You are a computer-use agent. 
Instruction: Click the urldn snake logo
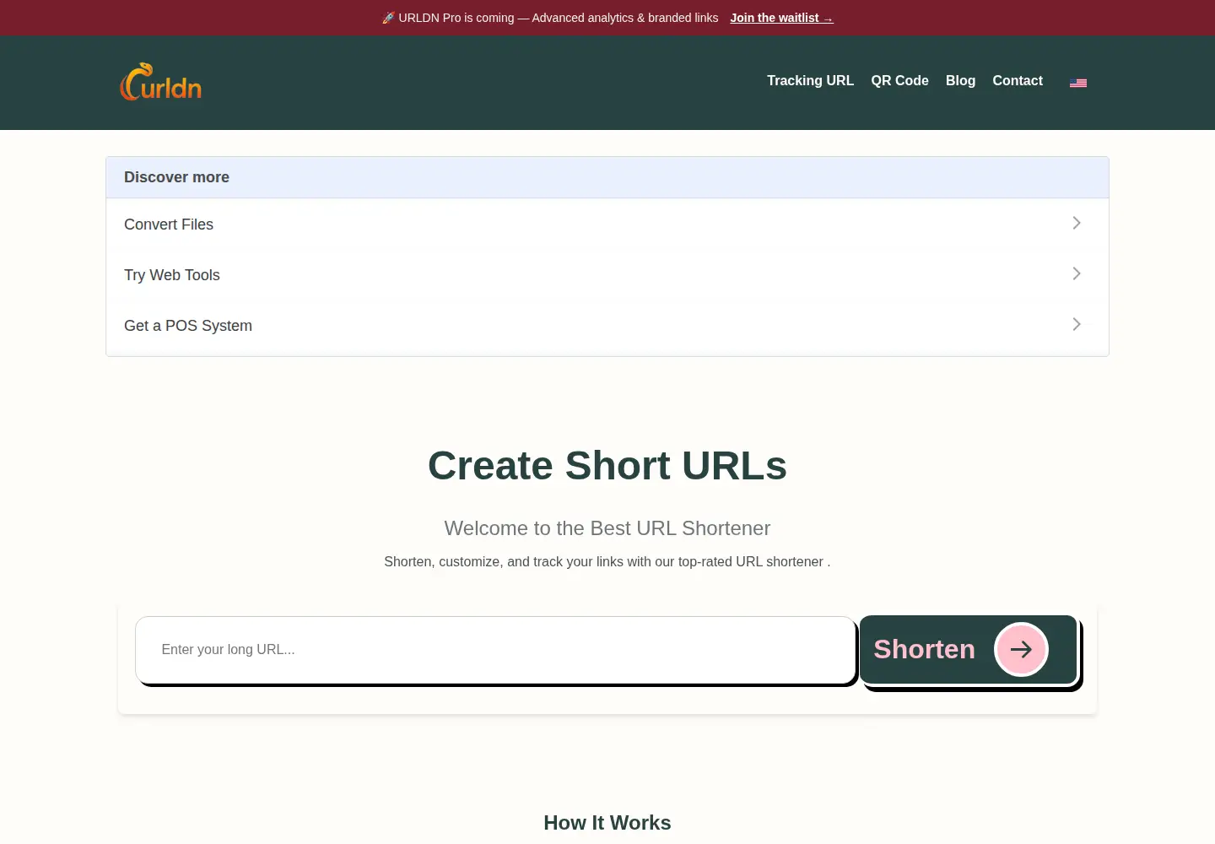point(161,82)
